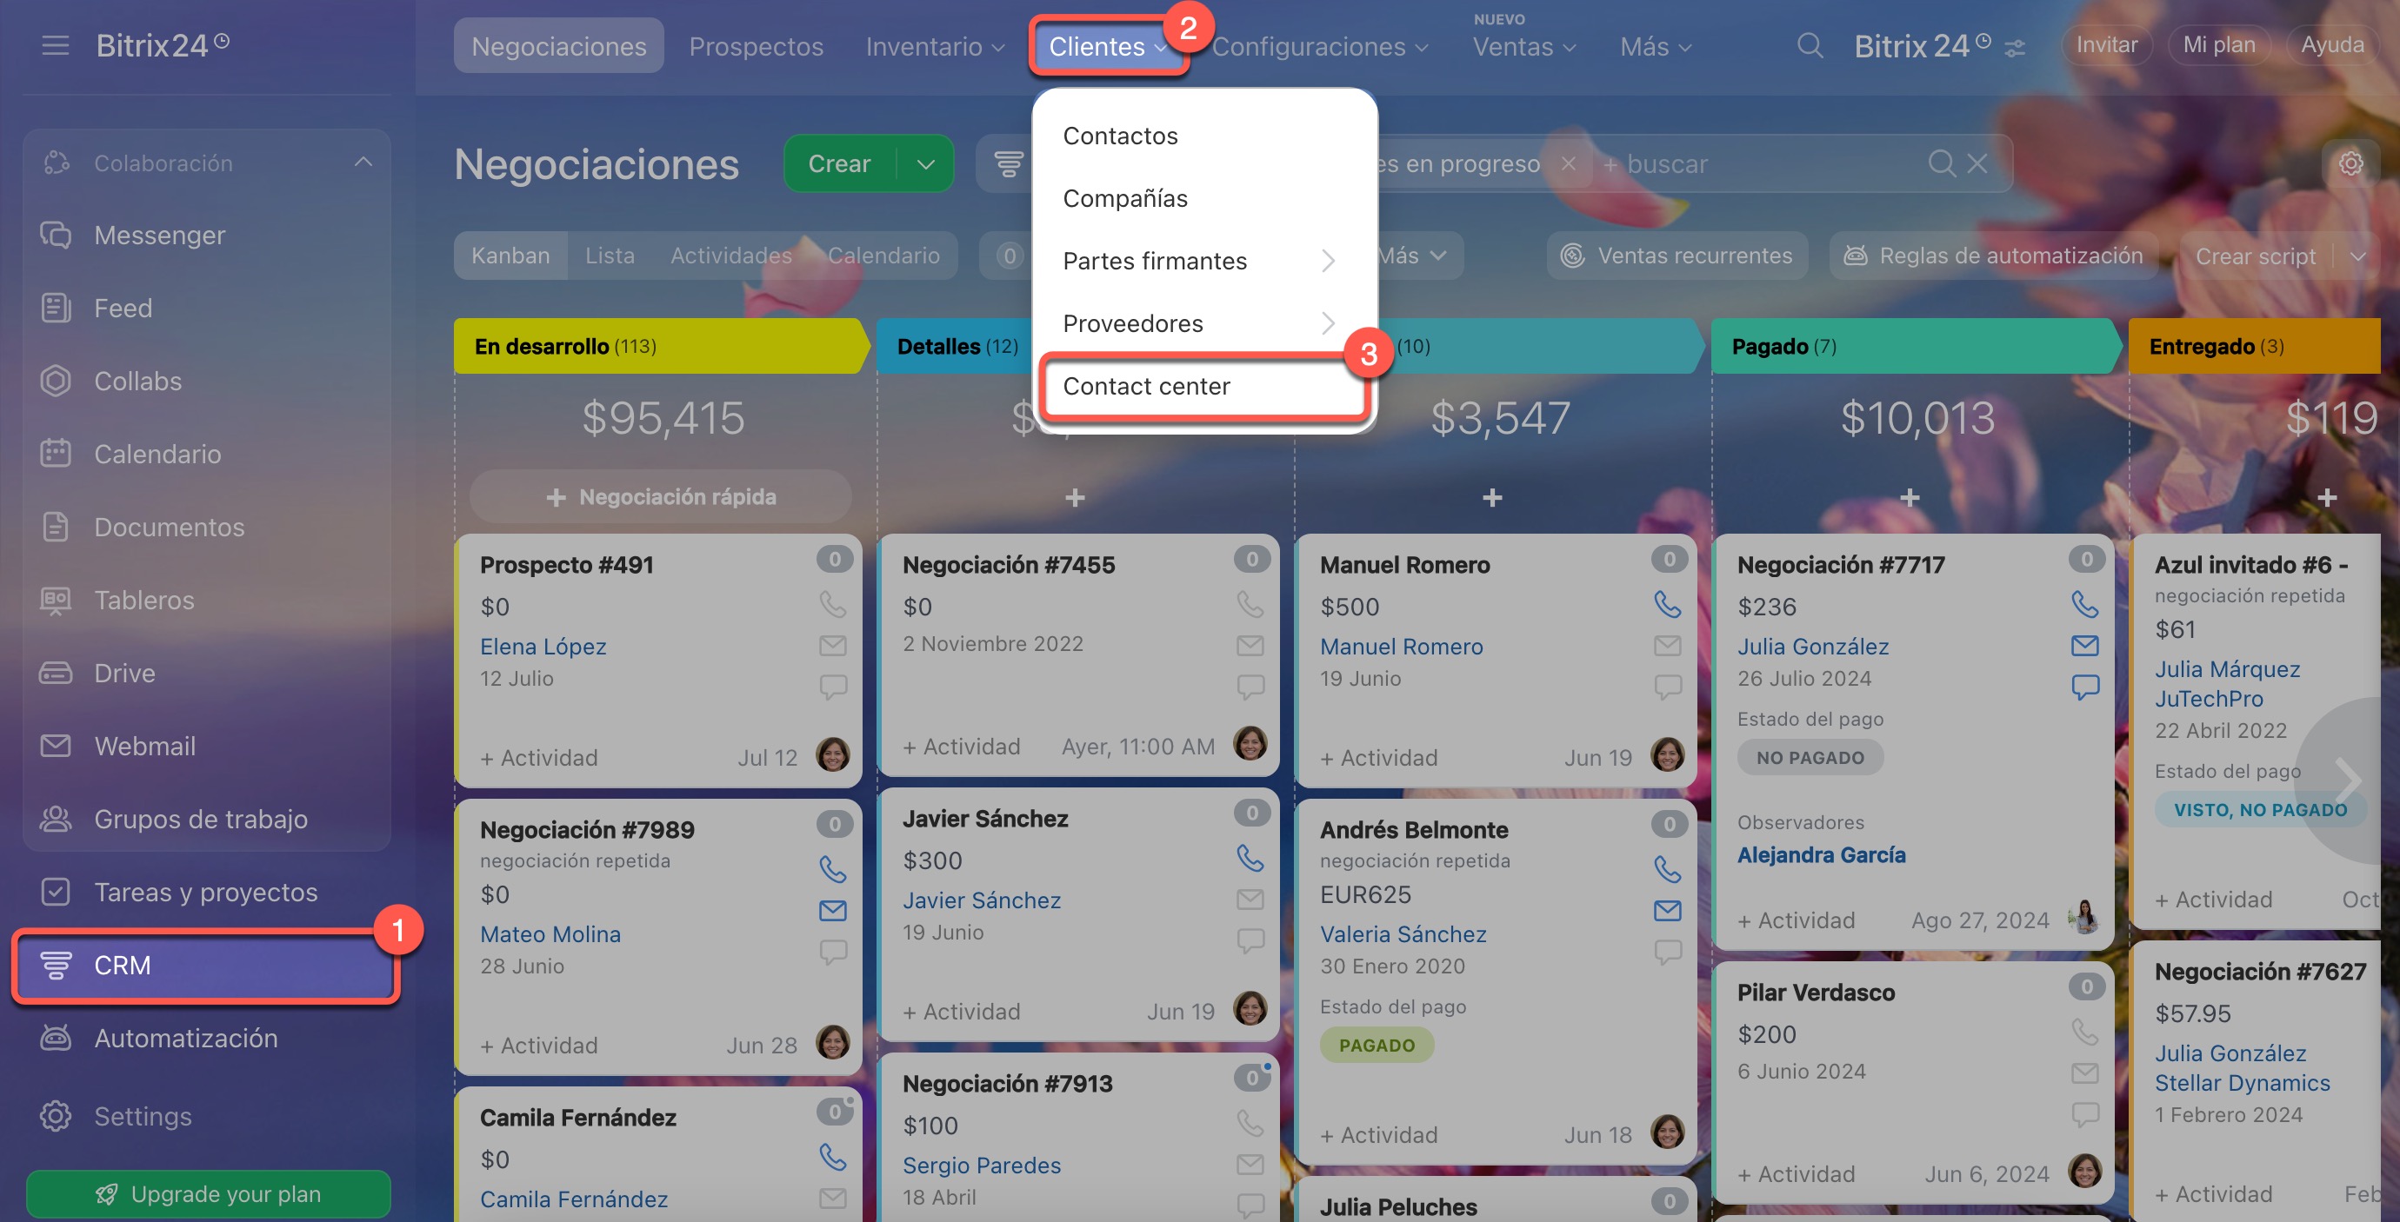
Task: Switch to Kanban view
Action: tap(510, 256)
